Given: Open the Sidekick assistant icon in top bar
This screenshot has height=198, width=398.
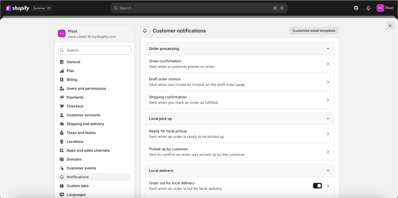Looking at the screenshot, I should (x=356, y=8).
